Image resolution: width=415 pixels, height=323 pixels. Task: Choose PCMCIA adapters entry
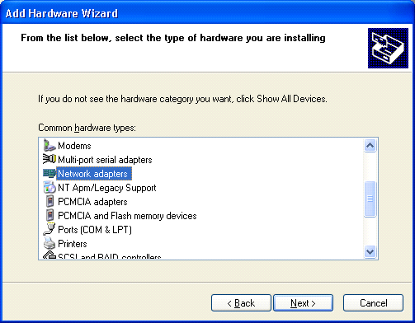tap(92, 202)
